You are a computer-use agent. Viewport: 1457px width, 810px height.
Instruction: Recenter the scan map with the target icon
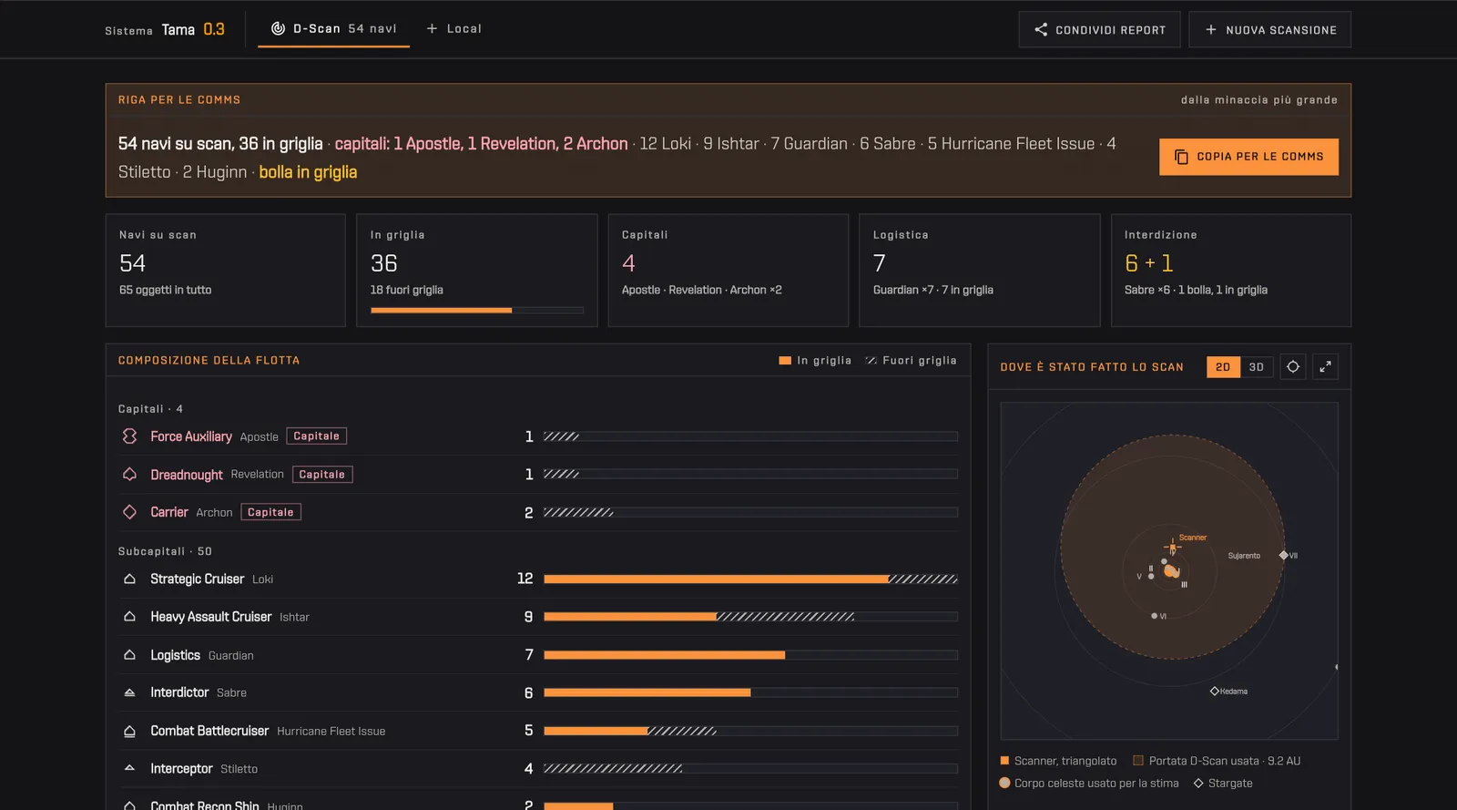click(x=1293, y=366)
